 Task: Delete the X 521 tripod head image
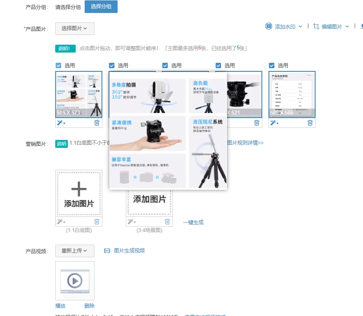click(257, 123)
